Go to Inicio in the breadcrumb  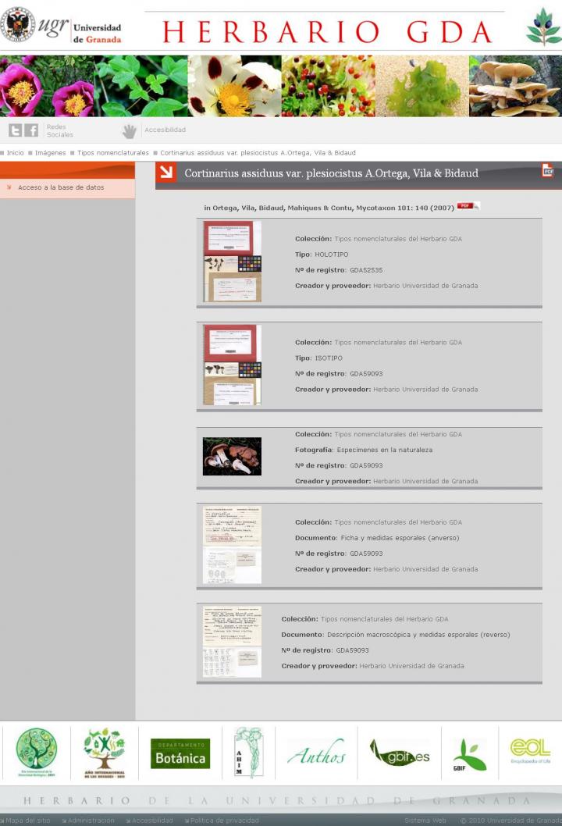(15, 153)
